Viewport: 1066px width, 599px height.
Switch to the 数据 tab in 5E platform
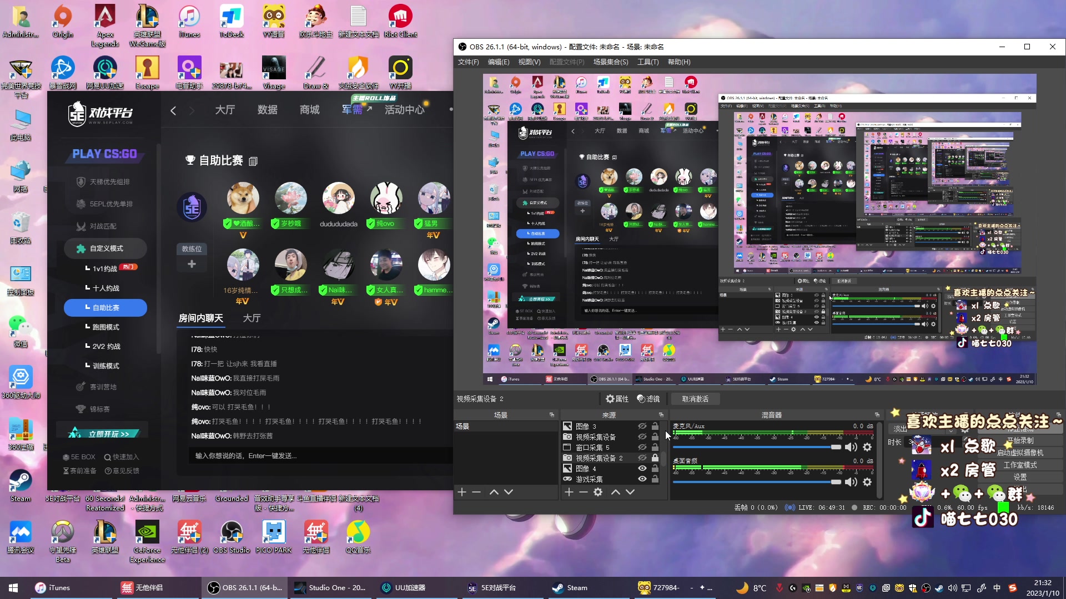pyautogui.click(x=268, y=110)
